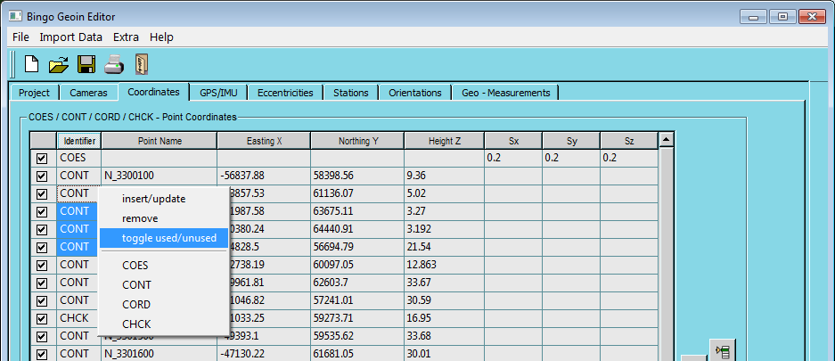The height and width of the screenshot is (361, 835).
Task: Click the Northing cell 61136.07
Action: pyautogui.click(x=357, y=193)
